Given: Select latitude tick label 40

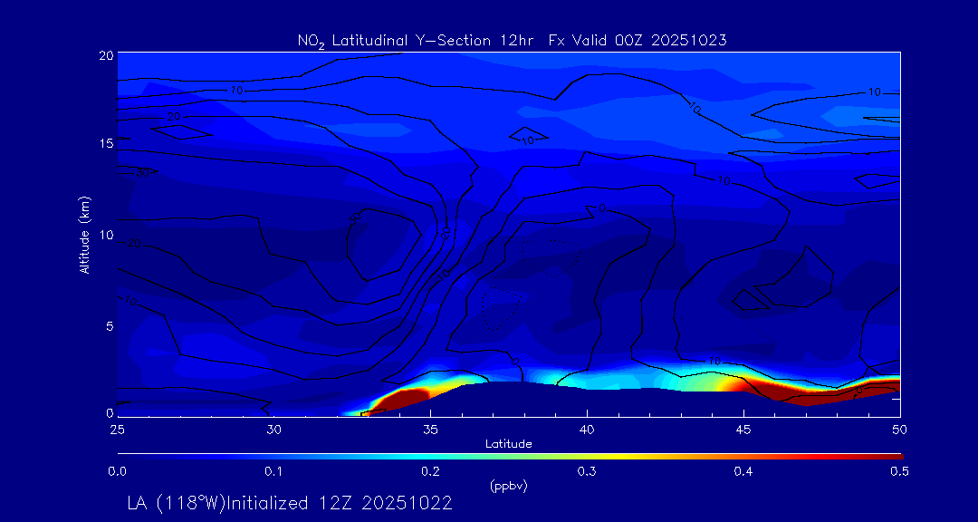Looking at the screenshot, I should point(587,430).
